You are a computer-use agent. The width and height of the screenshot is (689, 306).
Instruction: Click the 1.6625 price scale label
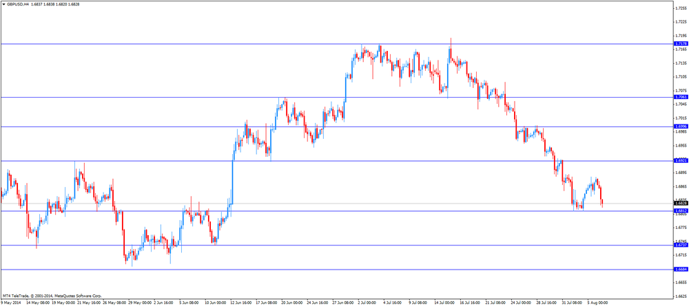tap(680, 296)
